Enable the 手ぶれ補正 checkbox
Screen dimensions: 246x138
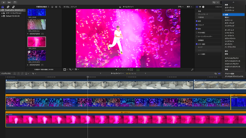point(196,33)
